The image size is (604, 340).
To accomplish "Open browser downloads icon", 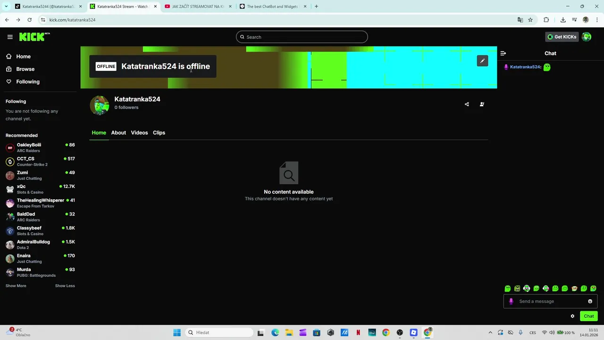I will click(563, 20).
